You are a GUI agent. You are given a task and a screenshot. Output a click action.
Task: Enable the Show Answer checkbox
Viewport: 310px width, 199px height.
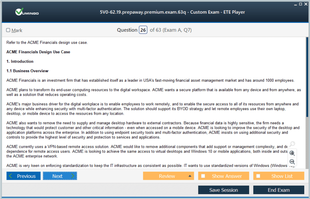click(203, 176)
